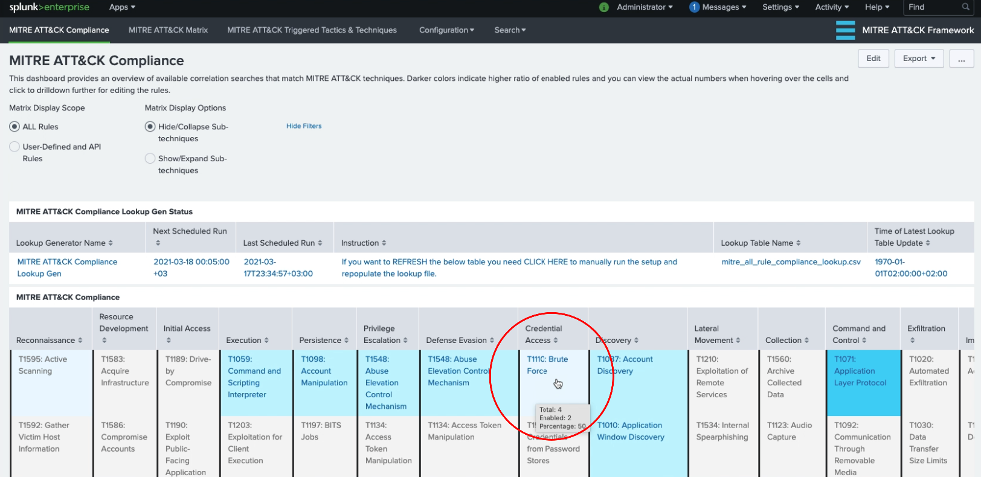Click T1110: Brute Force cell
Screen dimensions: 981x477
[553, 383]
